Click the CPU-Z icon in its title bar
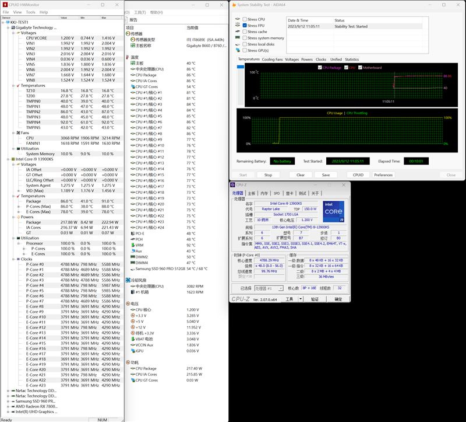The height and width of the screenshot is (422, 466). click(x=233, y=184)
